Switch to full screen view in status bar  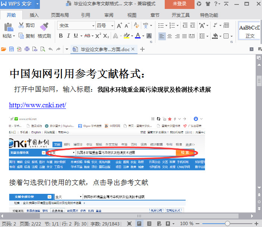point(129,224)
